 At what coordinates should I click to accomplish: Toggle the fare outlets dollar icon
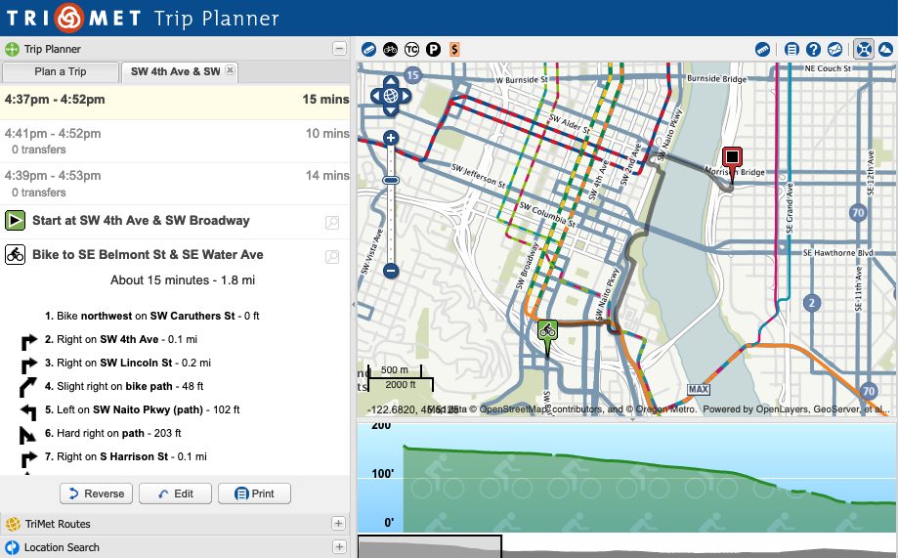(454, 49)
